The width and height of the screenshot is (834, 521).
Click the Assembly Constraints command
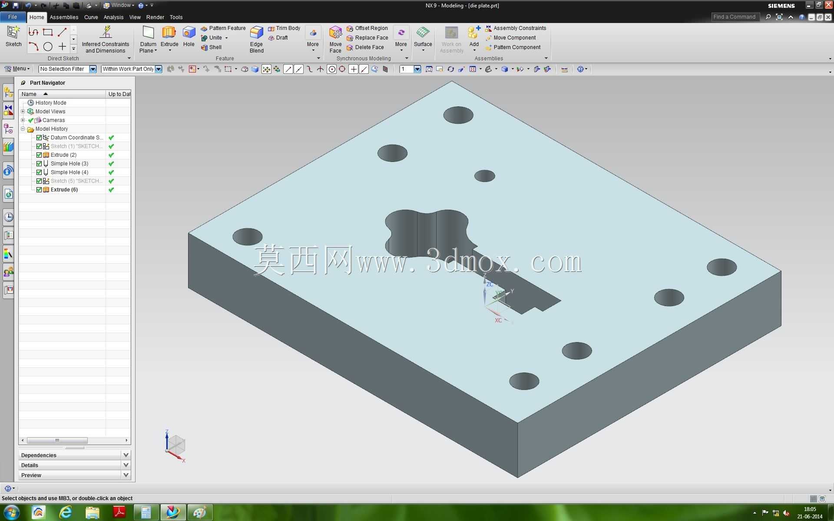pyautogui.click(x=516, y=28)
